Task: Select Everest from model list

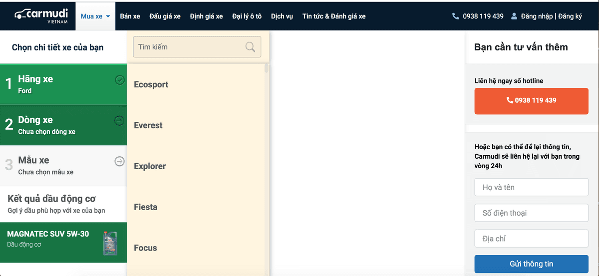Action: point(148,125)
